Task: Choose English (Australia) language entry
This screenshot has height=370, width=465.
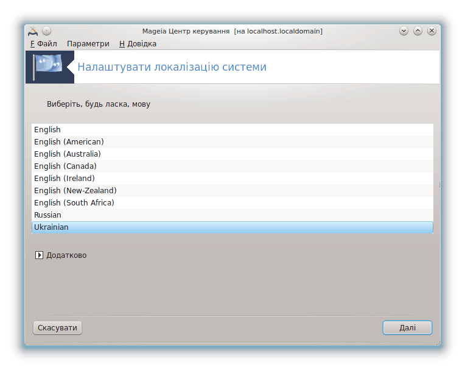Action: point(232,154)
